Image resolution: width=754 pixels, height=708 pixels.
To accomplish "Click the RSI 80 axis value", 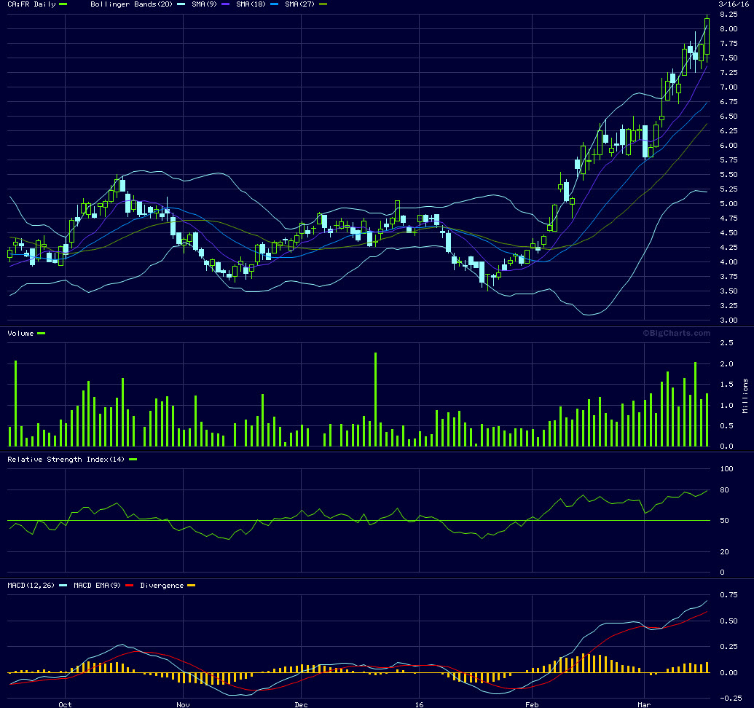I will pyautogui.click(x=724, y=490).
